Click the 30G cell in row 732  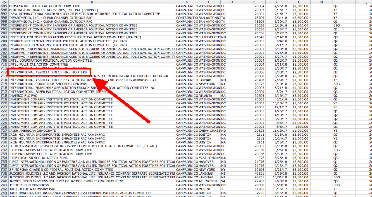[x=344, y=150]
